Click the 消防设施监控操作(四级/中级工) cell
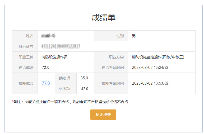204x134 pixels. click(158, 57)
